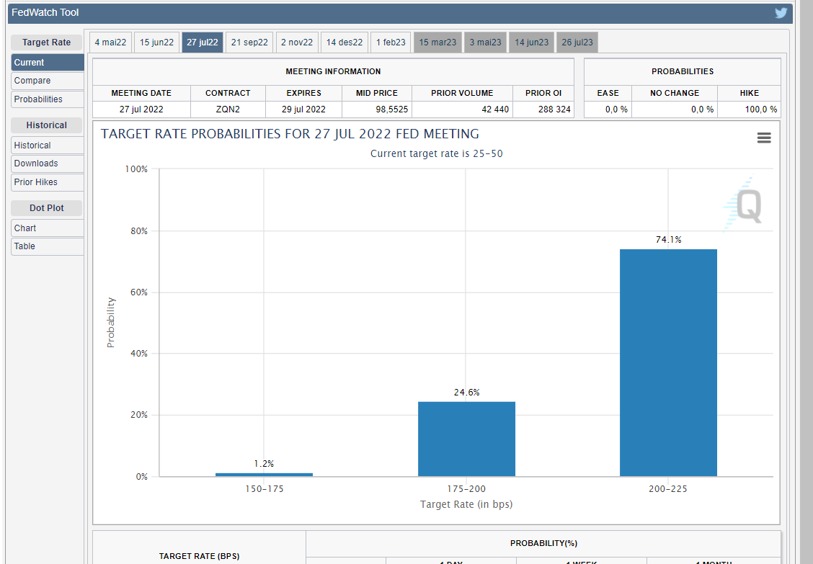Click the NO CHANGE column header

tap(675, 94)
